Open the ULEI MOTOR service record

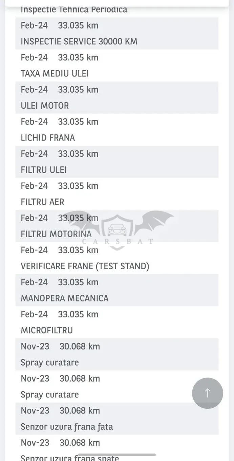coord(117,97)
